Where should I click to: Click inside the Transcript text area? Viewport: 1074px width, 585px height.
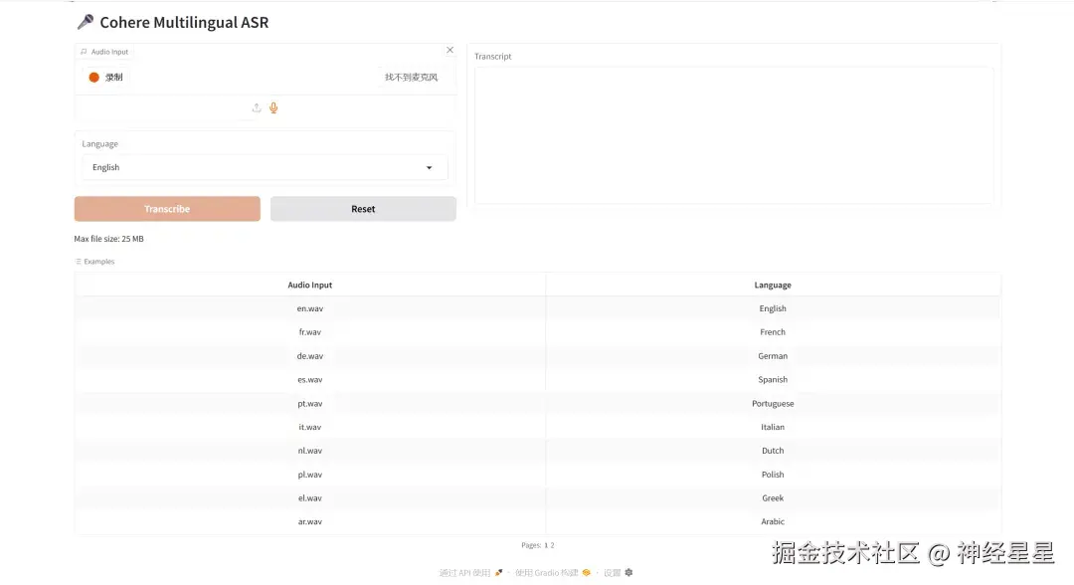734,135
